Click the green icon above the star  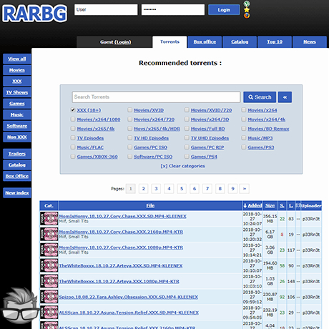click(247, 4)
